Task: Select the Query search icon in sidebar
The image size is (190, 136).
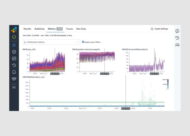Action: [14, 45]
